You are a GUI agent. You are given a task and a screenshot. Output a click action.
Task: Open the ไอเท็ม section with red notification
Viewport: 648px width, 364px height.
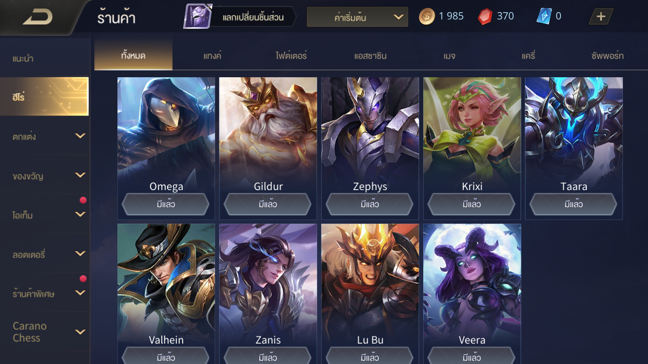click(x=45, y=215)
